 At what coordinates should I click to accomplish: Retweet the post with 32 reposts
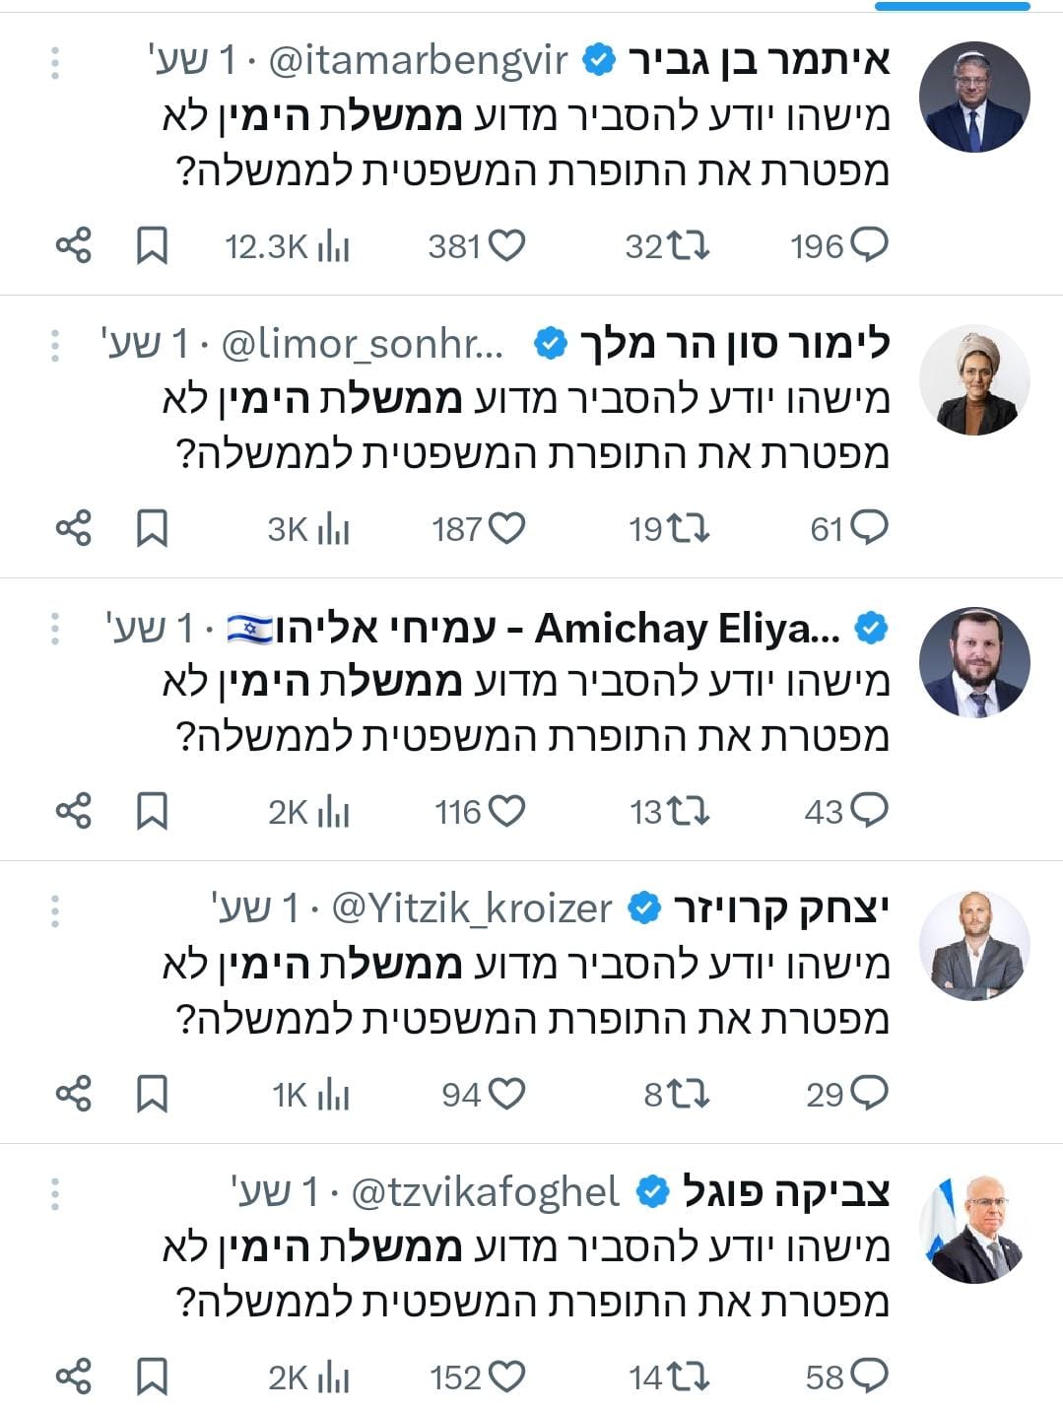tap(688, 245)
